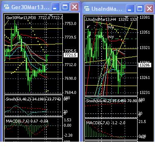
Task: Select Stoch(60,40,2) label in Ger30 window
Action: [x=18, y=99]
